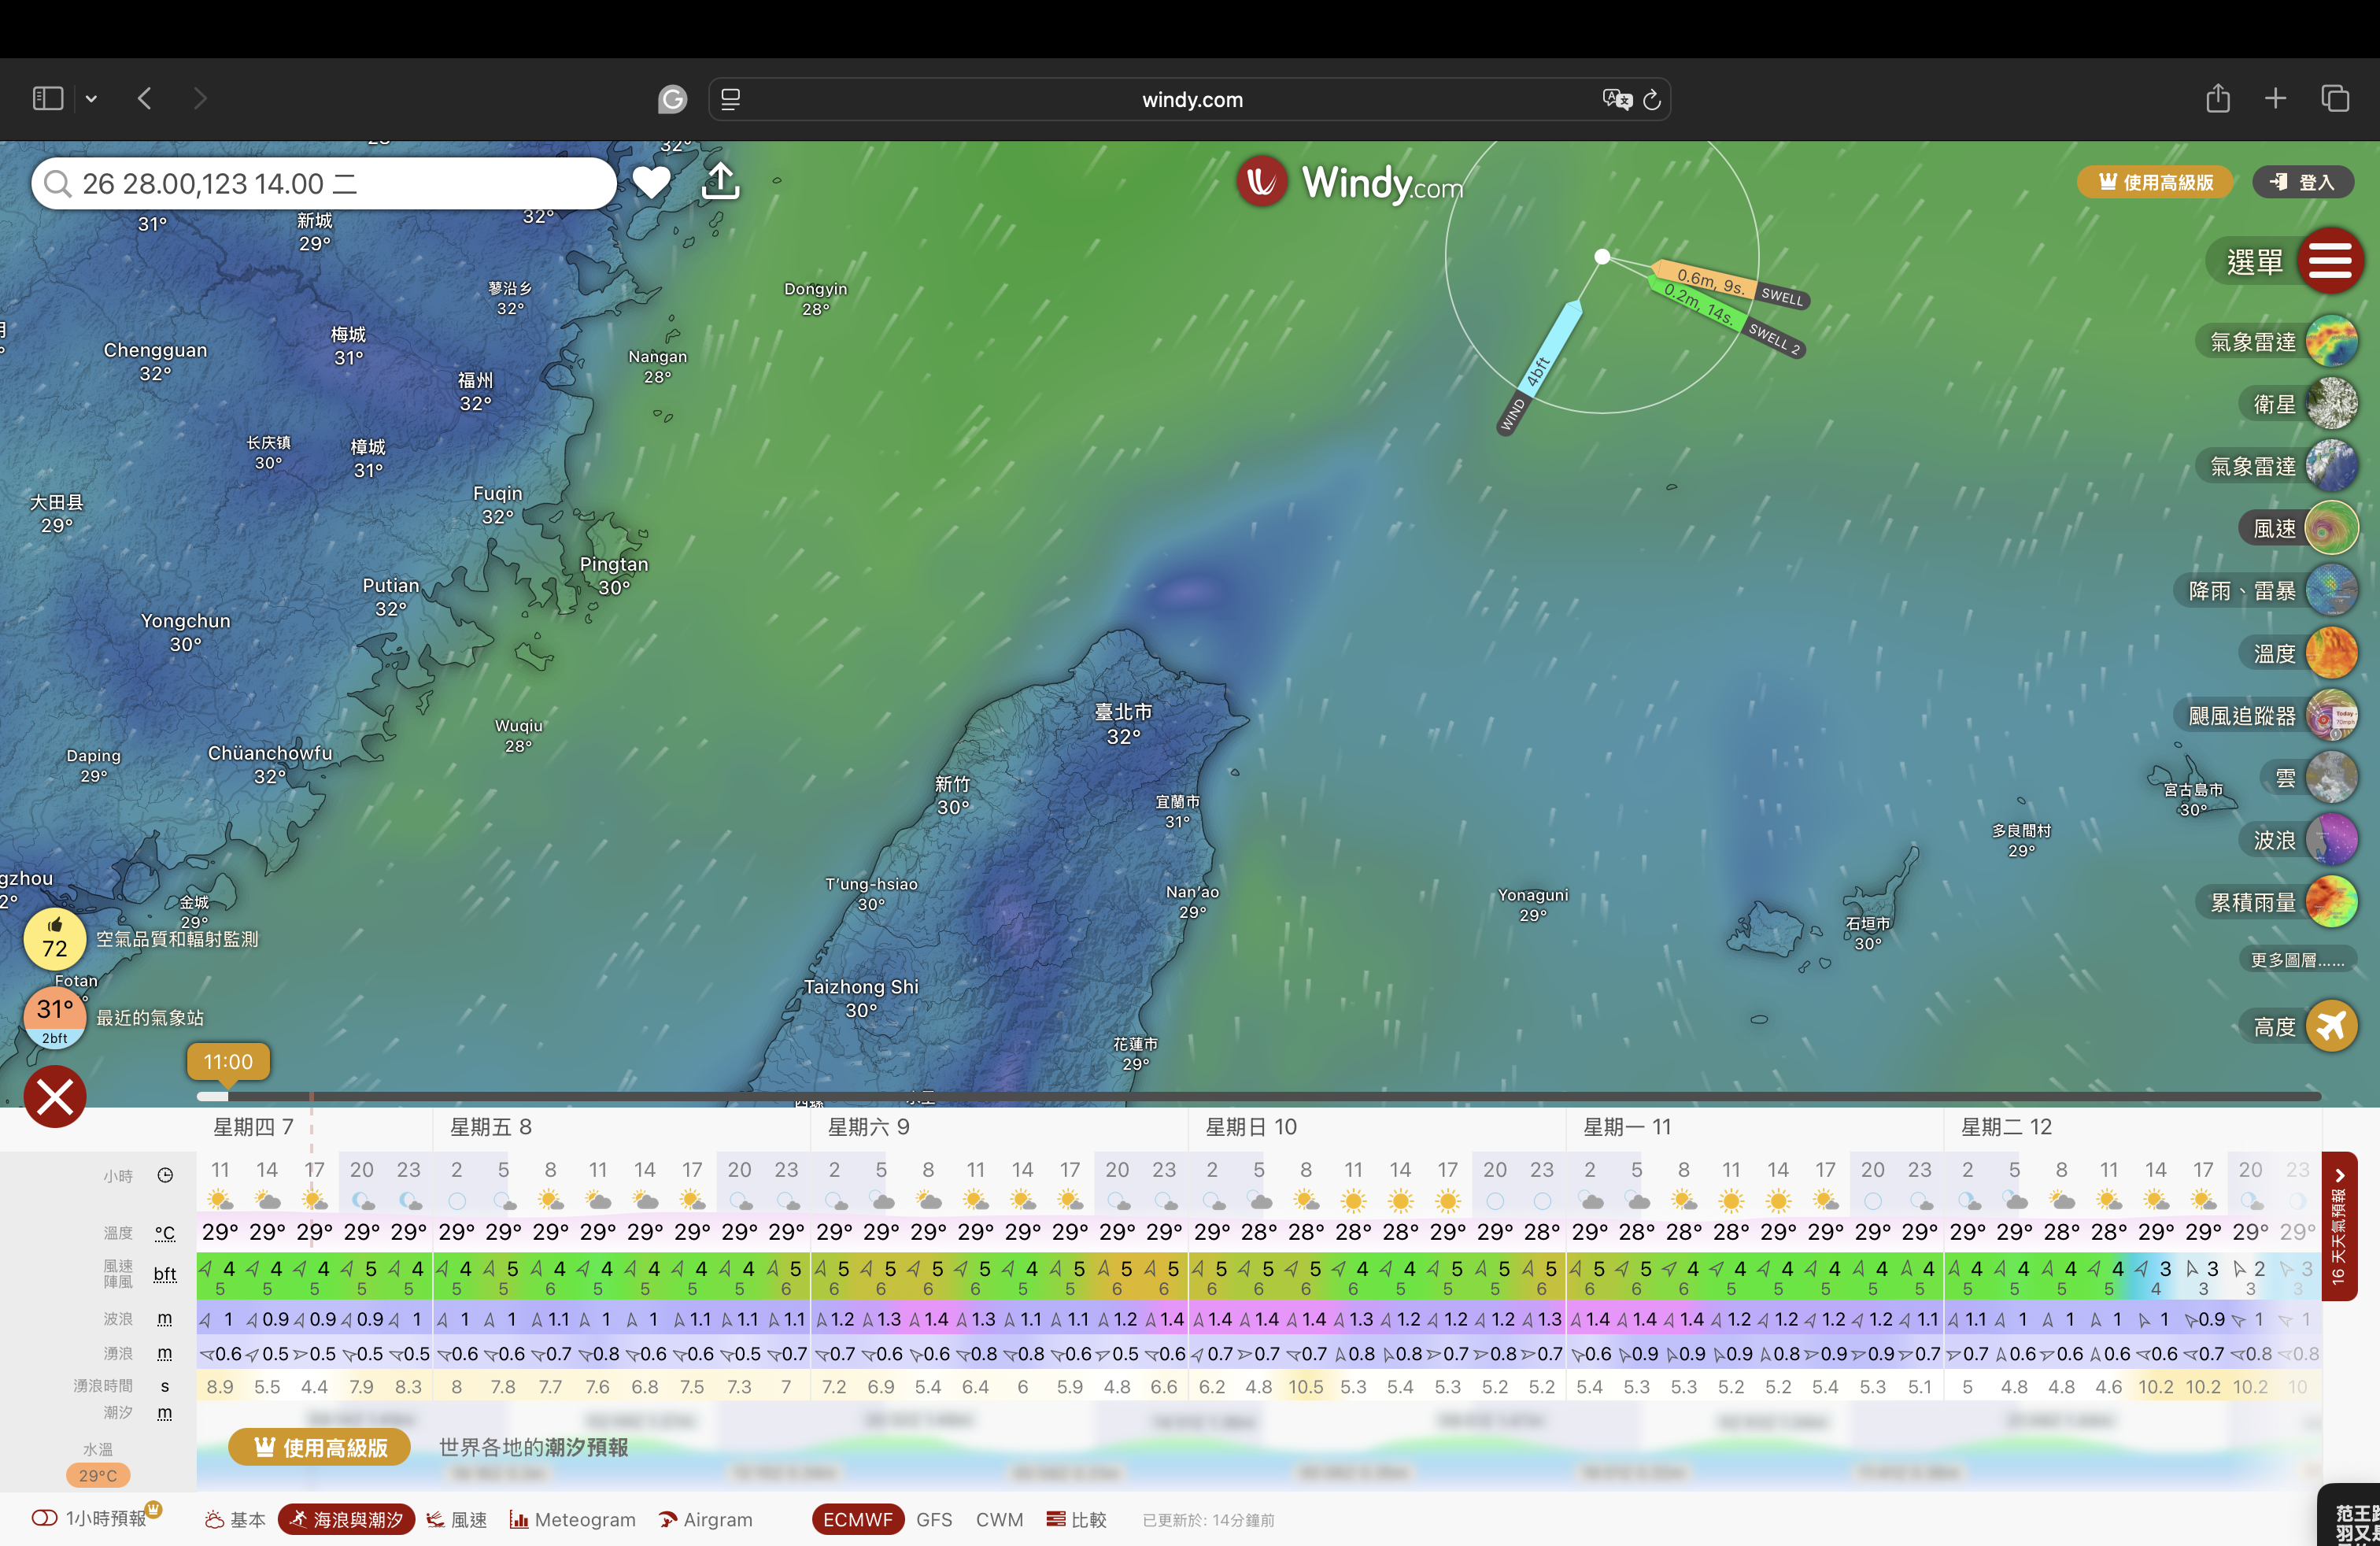Click the share upload icon beside search
The width and height of the screenshot is (2380, 1546).
(720, 182)
